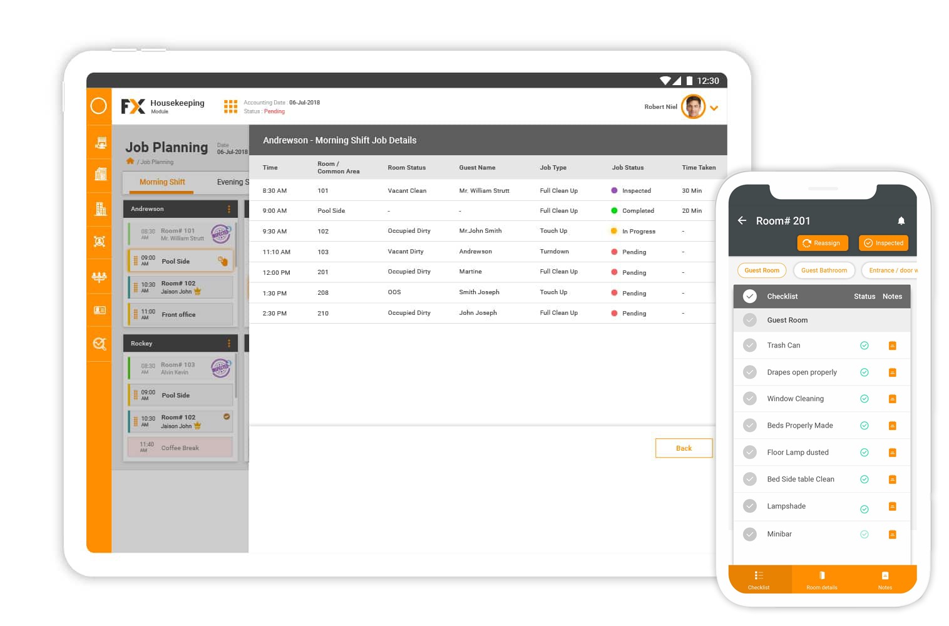Image resolution: width=949 pixels, height=626 pixels.
Task: Expand the user menu chevron beside avatar
Action: 714,108
